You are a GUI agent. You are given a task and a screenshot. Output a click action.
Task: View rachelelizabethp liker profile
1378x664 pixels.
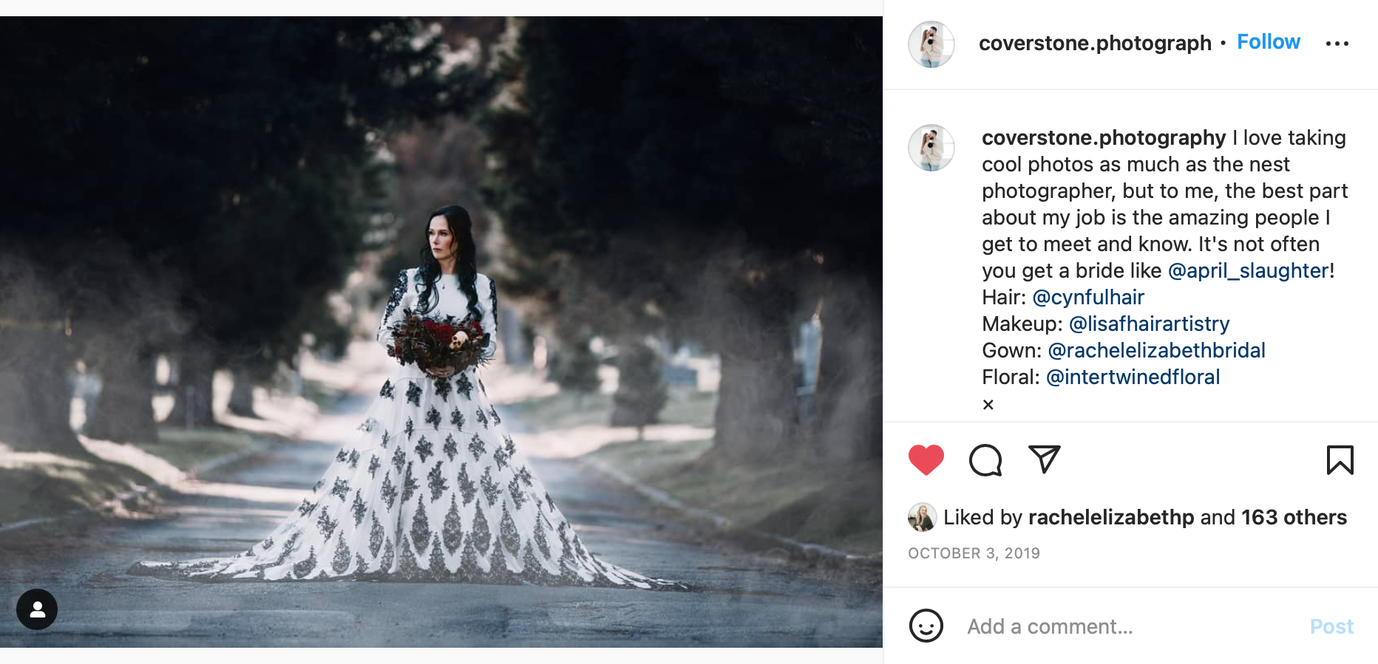(x=1111, y=517)
